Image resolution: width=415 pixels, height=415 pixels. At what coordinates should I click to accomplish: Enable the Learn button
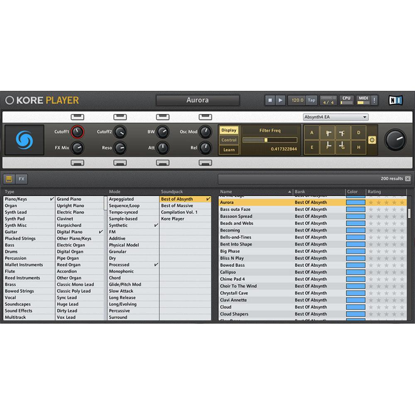(229, 150)
